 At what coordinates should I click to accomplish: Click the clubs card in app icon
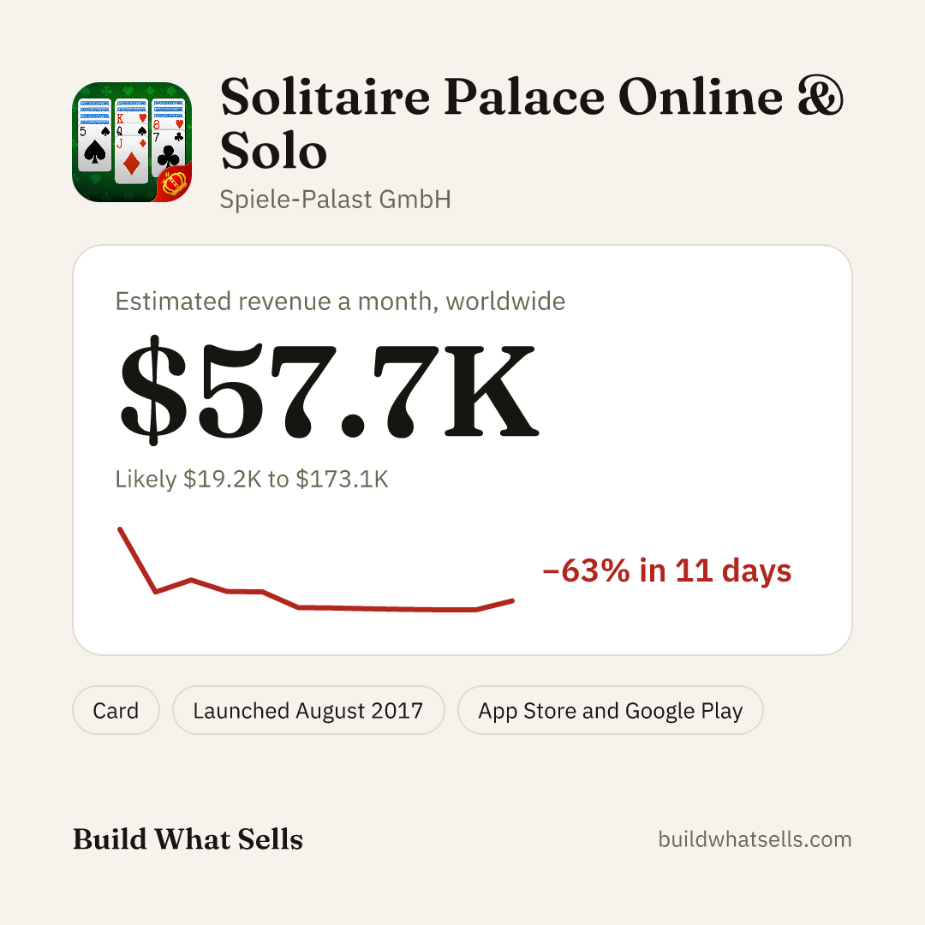pyautogui.click(x=169, y=137)
